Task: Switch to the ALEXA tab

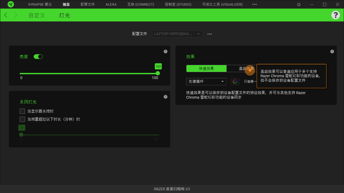Action: coord(111,5)
